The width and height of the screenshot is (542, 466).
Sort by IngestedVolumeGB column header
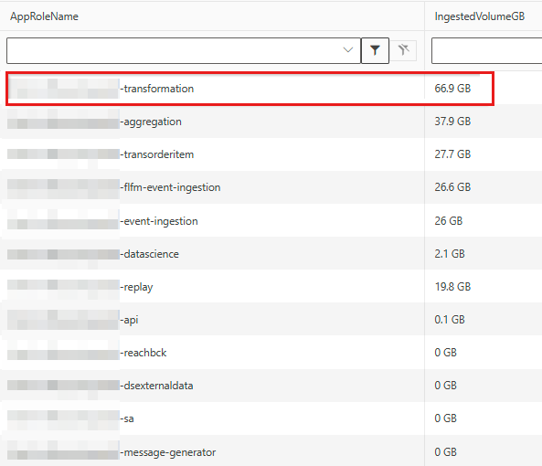pyautogui.click(x=480, y=16)
